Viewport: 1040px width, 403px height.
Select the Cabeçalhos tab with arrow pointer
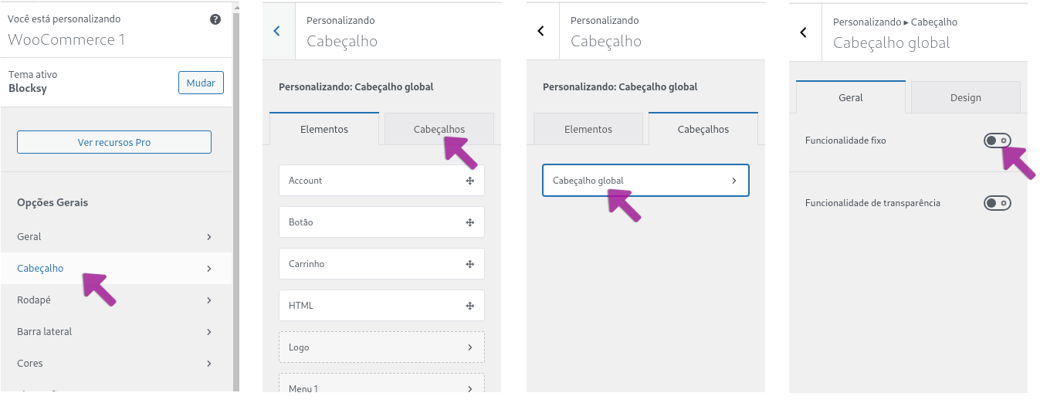pyautogui.click(x=439, y=129)
